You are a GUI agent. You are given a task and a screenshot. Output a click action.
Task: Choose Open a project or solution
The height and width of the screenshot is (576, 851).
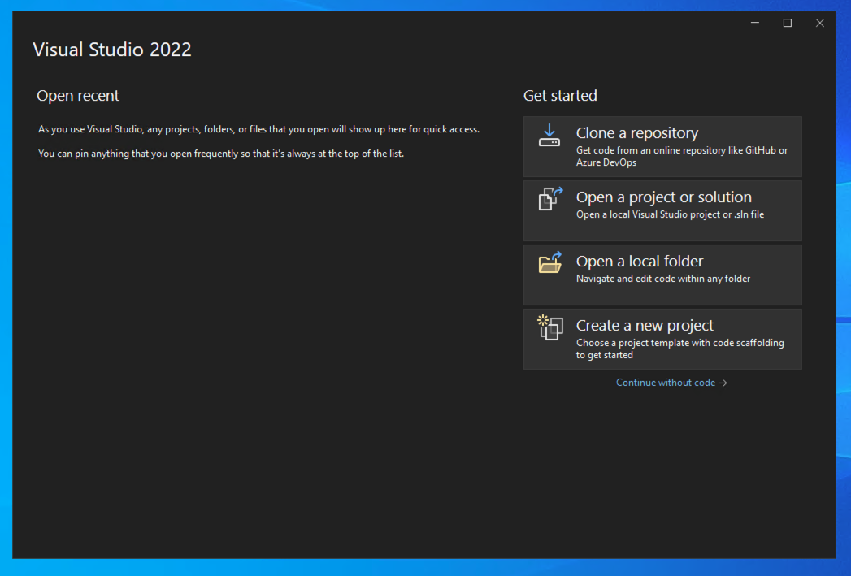[662, 211]
